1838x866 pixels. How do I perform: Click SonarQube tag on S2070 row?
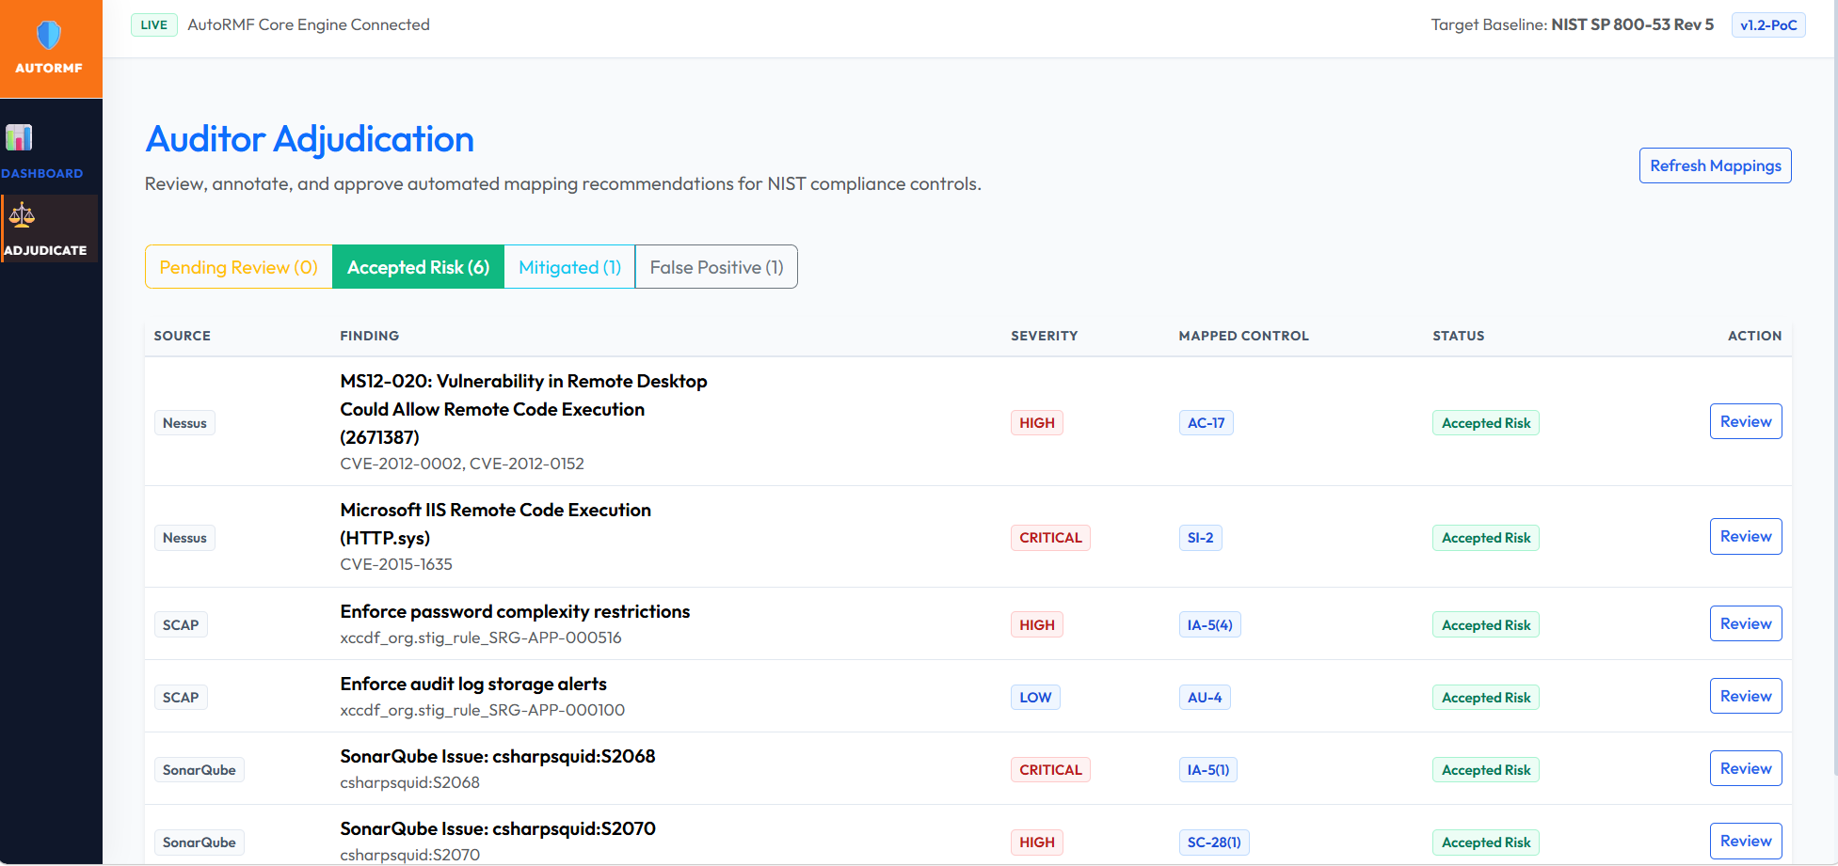tap(200, 842)
